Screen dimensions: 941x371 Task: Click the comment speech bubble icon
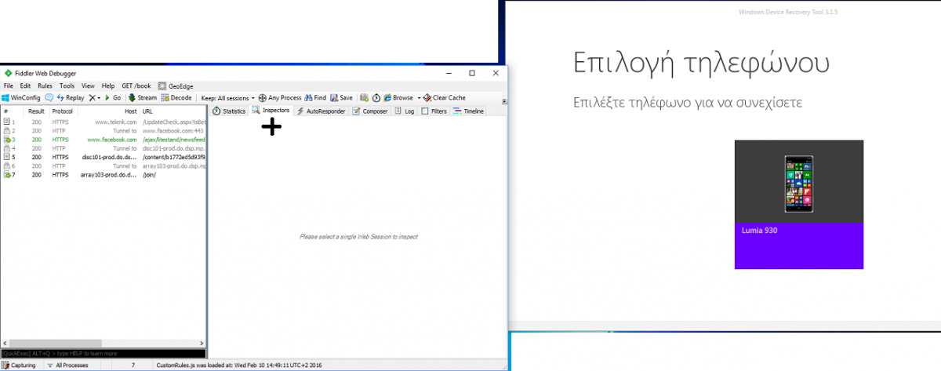(x=49, y=98)
